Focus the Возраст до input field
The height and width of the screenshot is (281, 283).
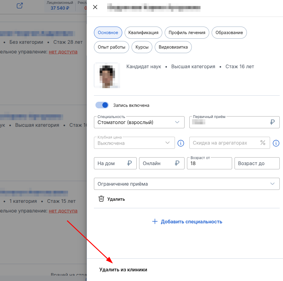coord(257,163)
